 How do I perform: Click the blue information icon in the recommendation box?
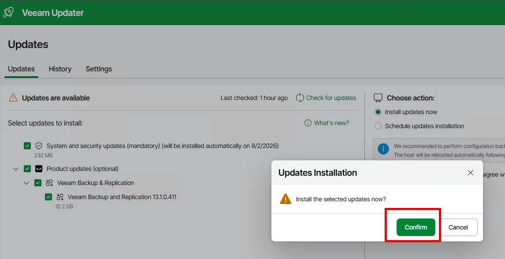383,149
